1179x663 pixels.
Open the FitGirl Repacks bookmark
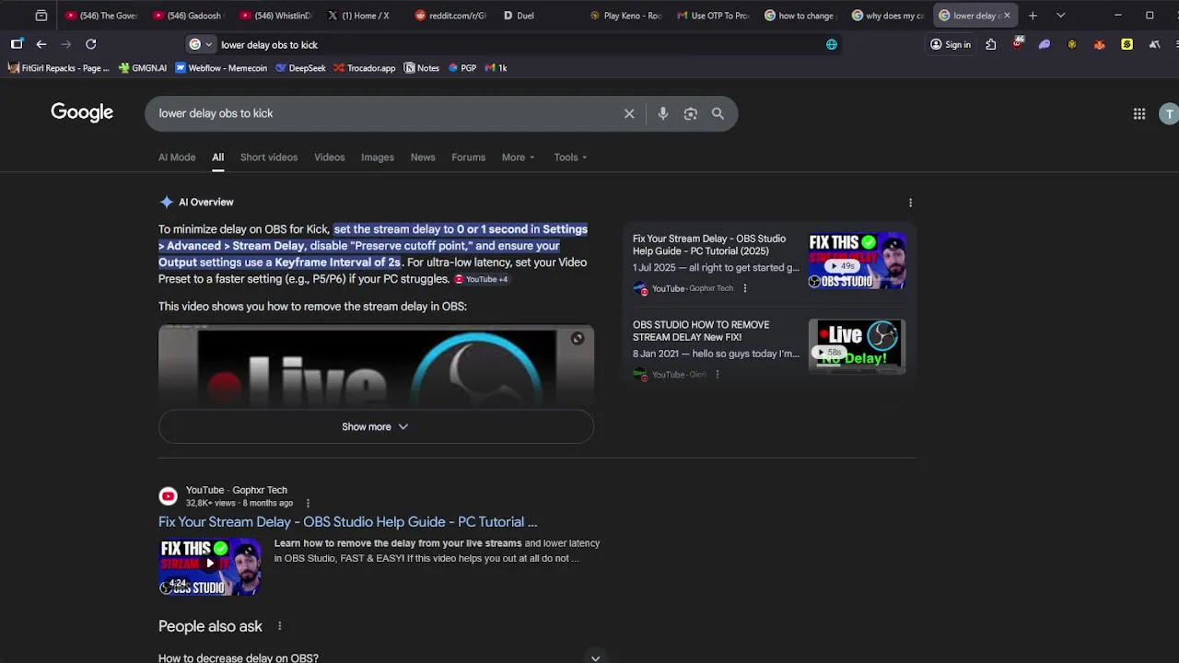(59, 68)
